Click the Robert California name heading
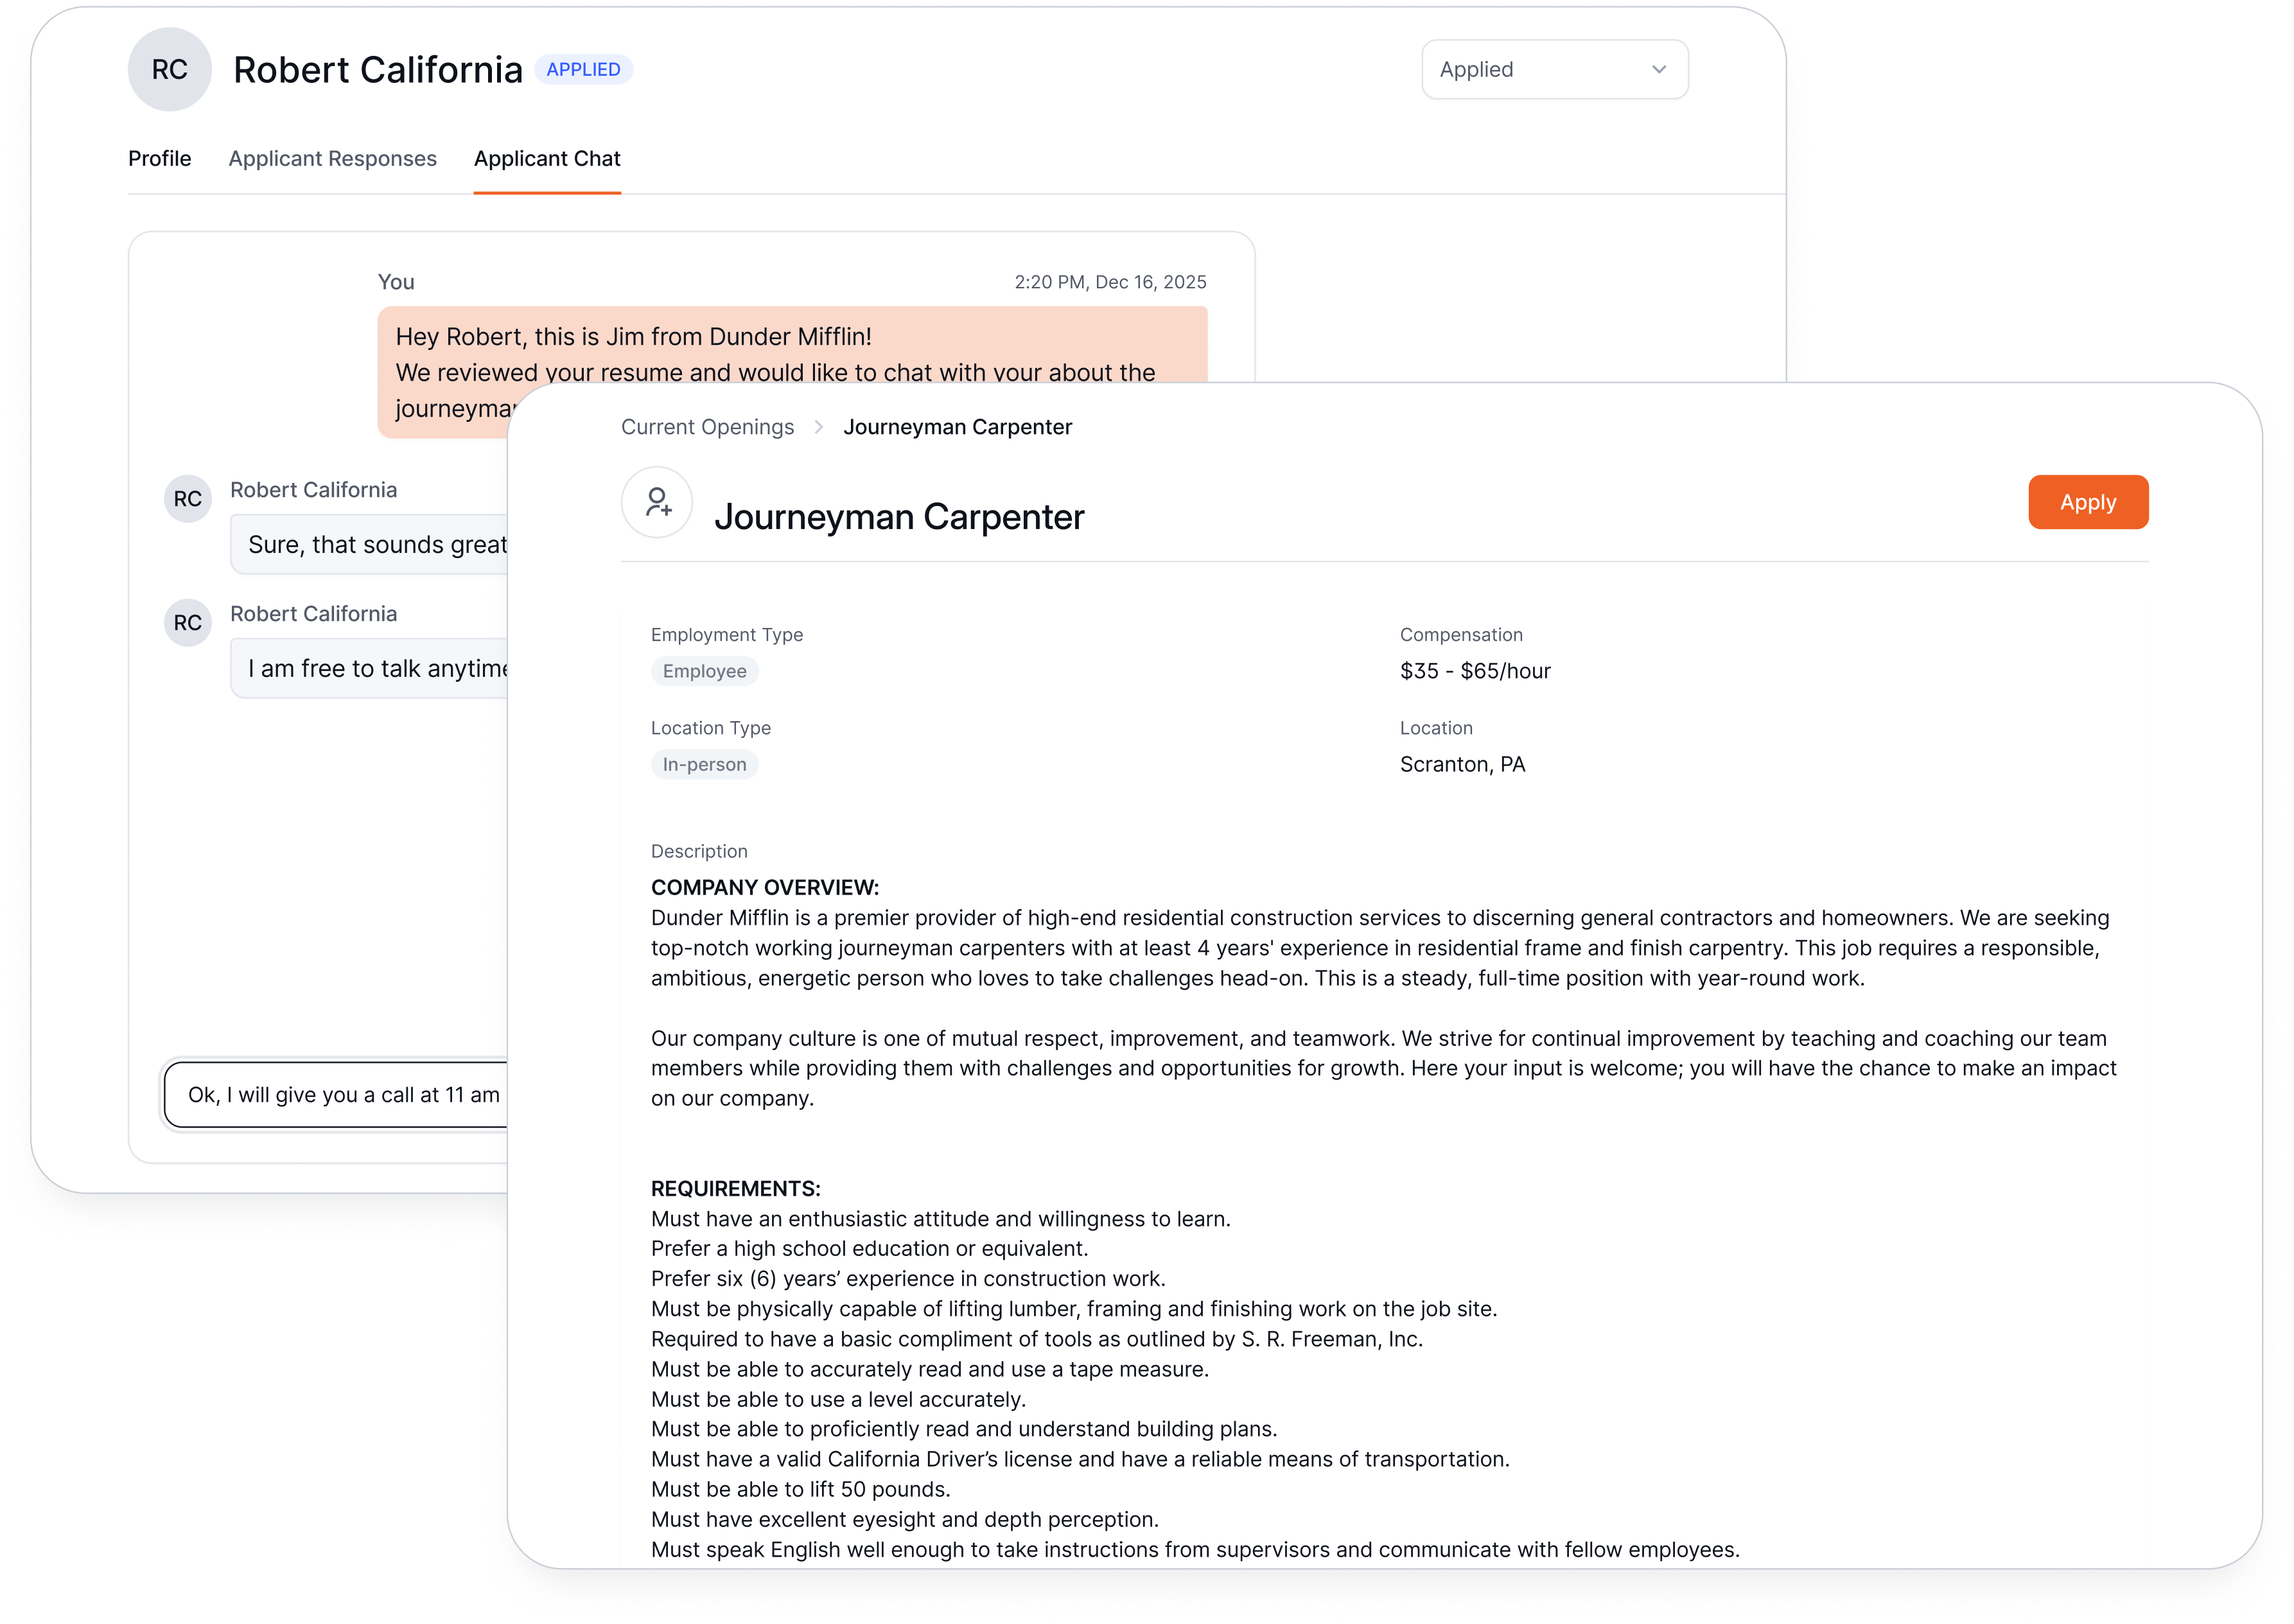The image size is (2294, 1624). (x=378, y=69)
